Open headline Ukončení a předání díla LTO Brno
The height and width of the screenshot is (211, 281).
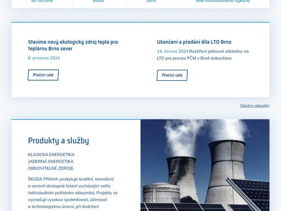[x=194, y=42]
